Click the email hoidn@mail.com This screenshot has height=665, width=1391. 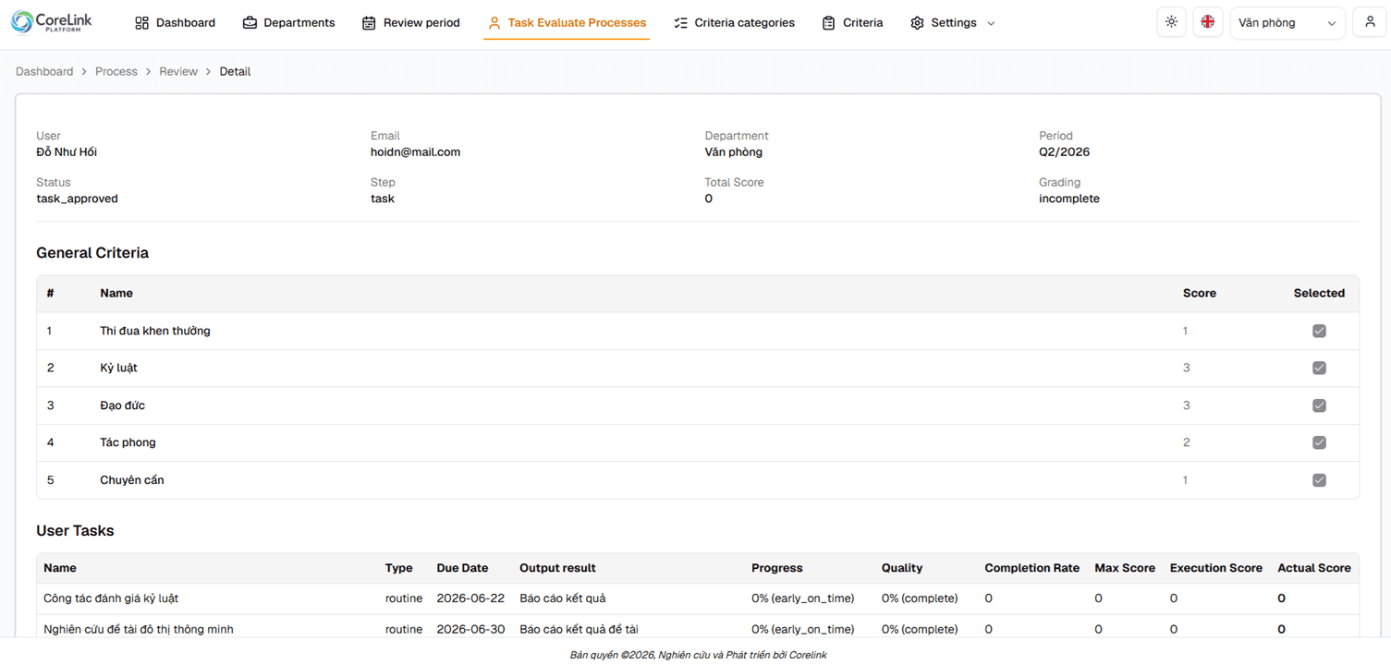click(415, 152)
